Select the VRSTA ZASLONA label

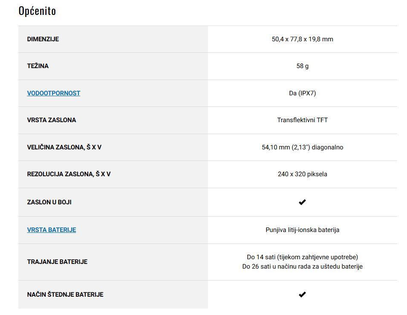tap(52, 120)
